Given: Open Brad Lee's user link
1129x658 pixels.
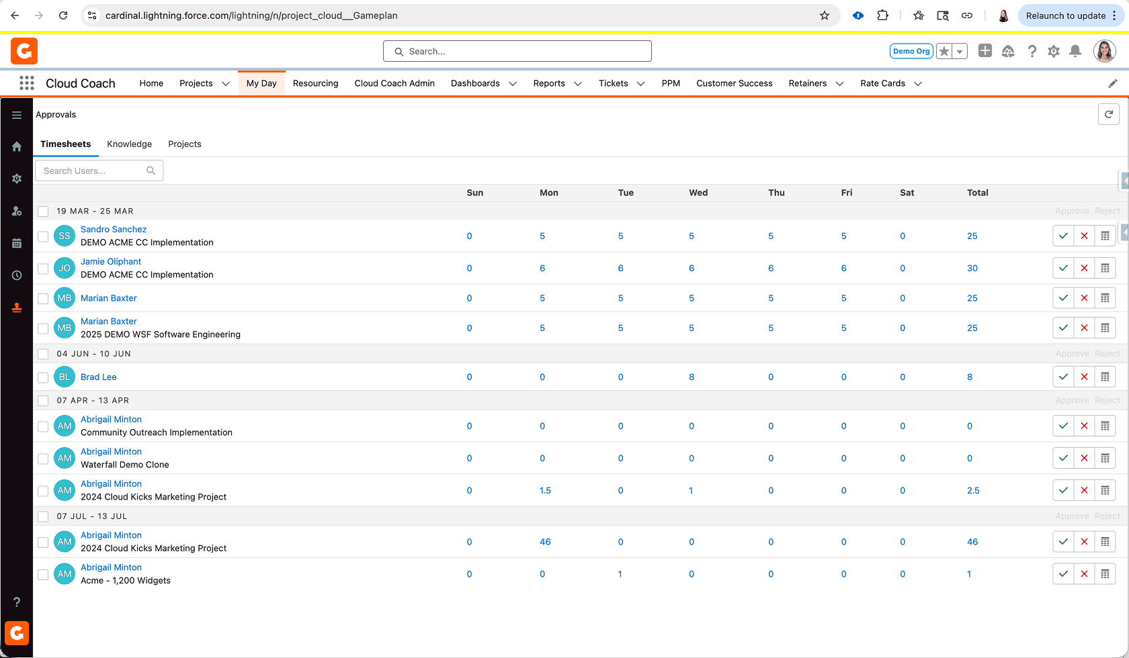Looking at the screenshot, I should tap(99, 377).
